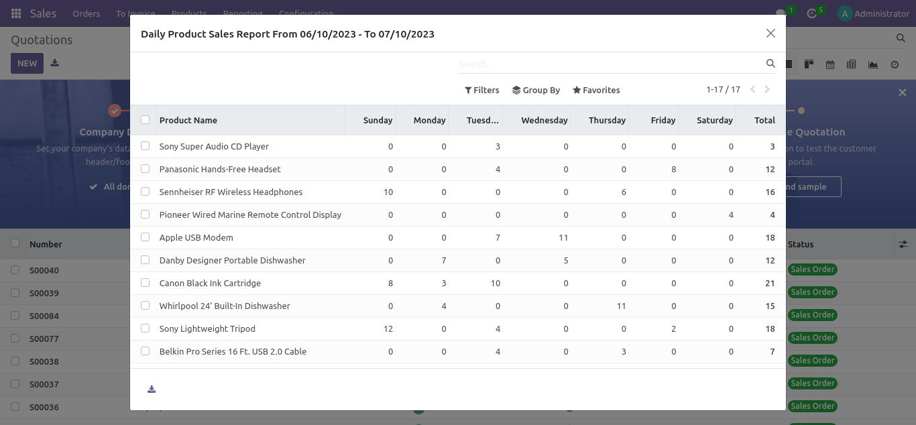The image size is (916, 425).
Task: Open the Group By dropdown
Action: 536,90
